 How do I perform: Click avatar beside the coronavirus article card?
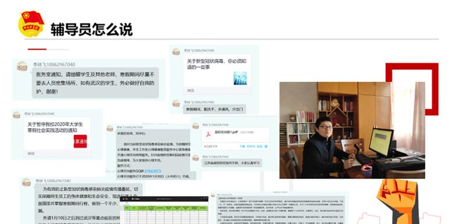[176, 52]
